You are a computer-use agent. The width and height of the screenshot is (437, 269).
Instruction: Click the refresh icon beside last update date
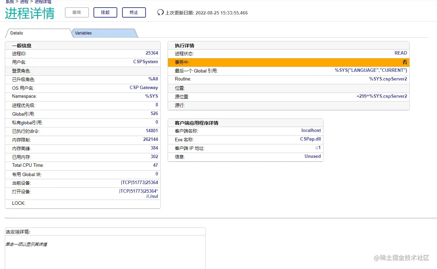coord(160,12)
